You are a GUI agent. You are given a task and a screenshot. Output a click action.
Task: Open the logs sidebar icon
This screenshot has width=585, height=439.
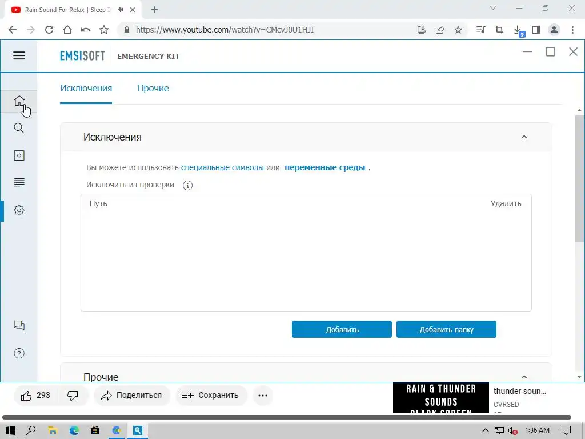coord(19,182)
